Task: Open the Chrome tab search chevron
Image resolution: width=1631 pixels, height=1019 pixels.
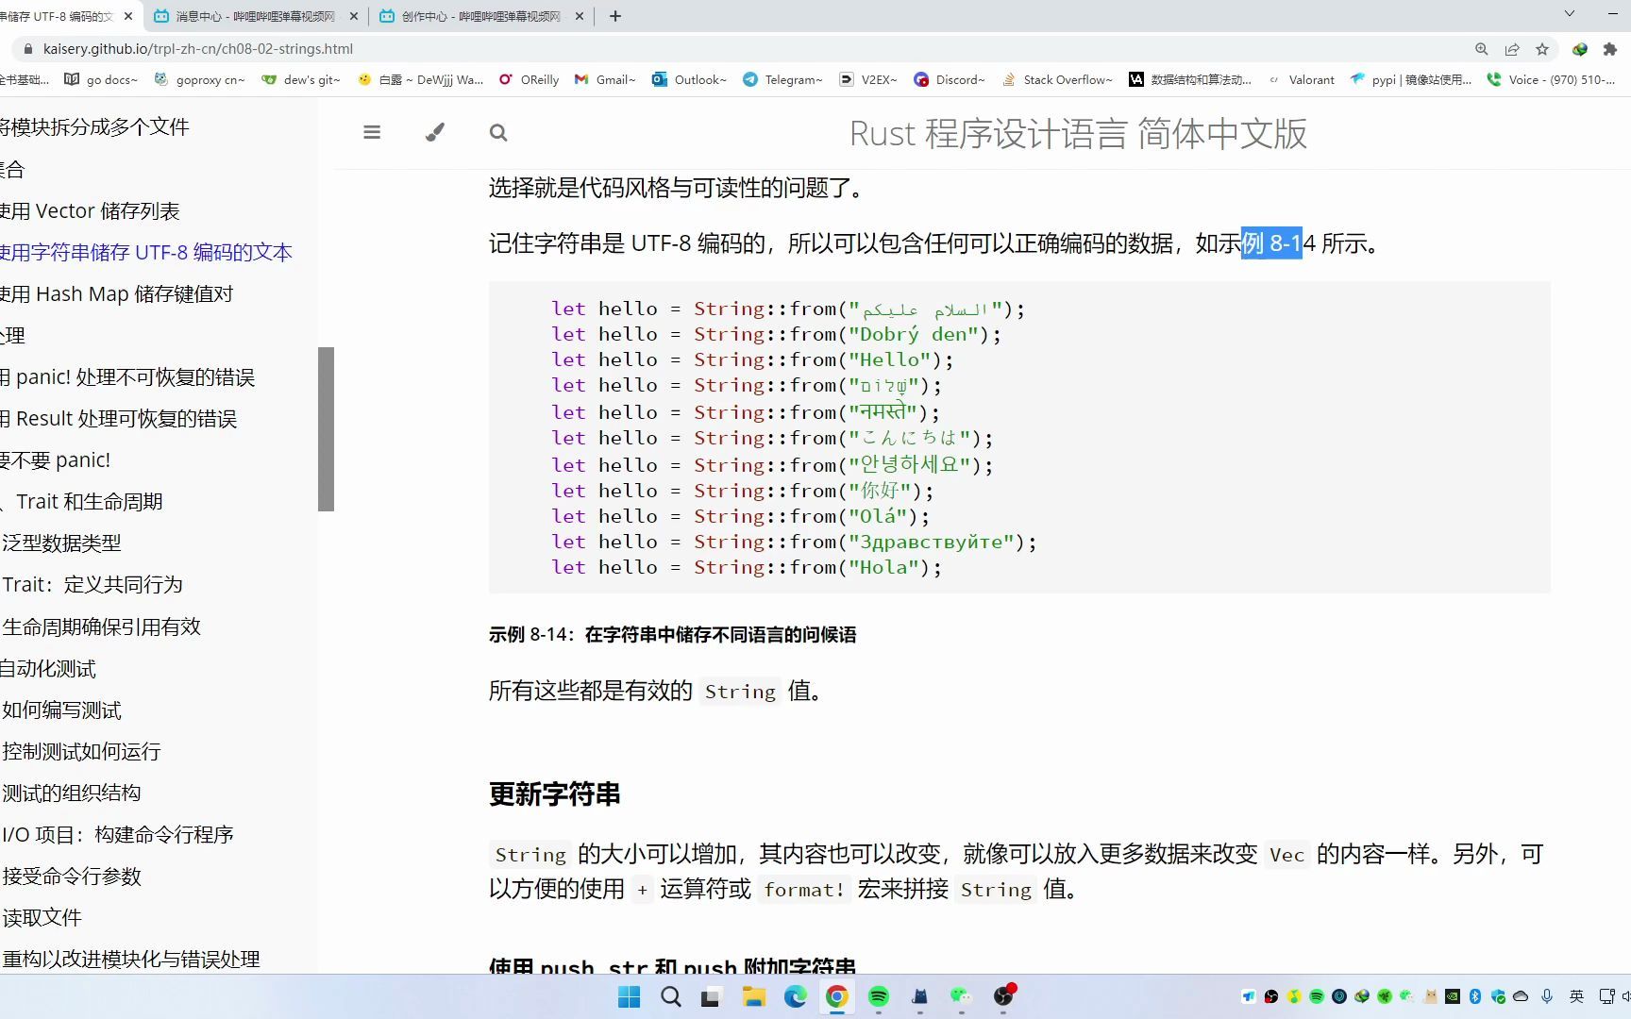Action: (1569, 15)
